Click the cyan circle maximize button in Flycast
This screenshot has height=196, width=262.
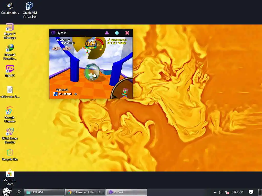[117, 33]
